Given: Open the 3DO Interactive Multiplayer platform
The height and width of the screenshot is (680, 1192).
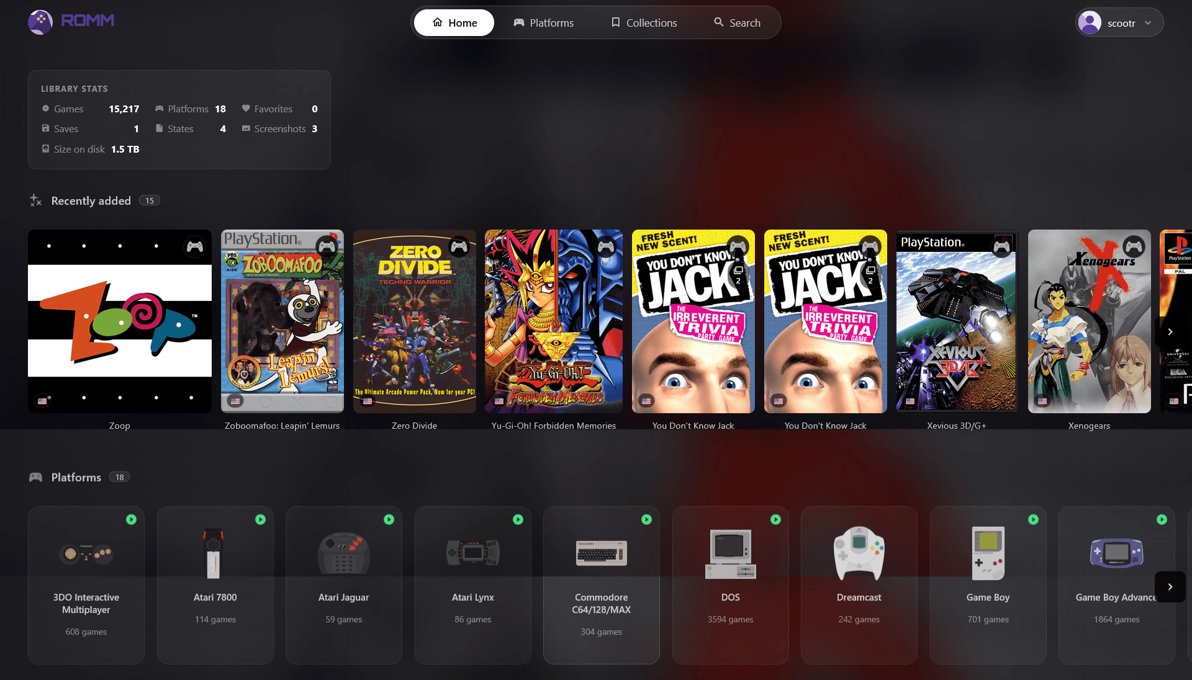Looking at the screenshot, I should coord(86,585).
